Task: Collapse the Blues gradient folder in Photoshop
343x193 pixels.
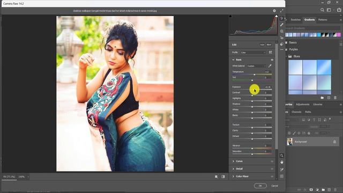Action: coord(286,56)
